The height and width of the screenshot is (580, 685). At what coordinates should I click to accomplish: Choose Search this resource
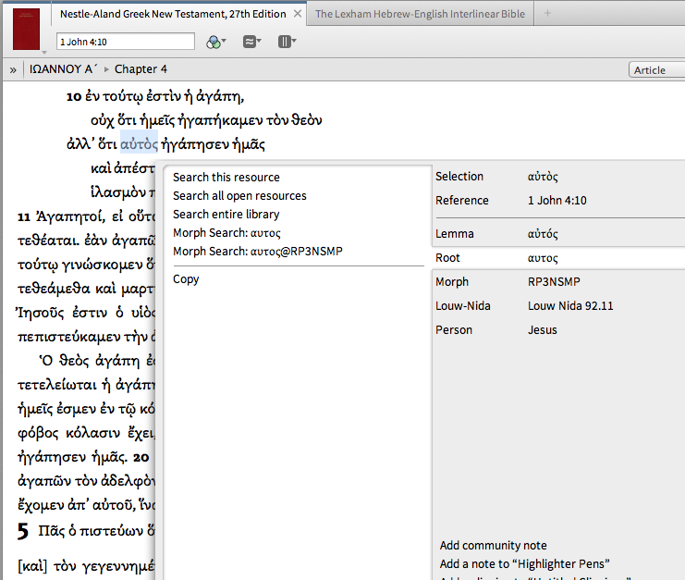(226, 178)
